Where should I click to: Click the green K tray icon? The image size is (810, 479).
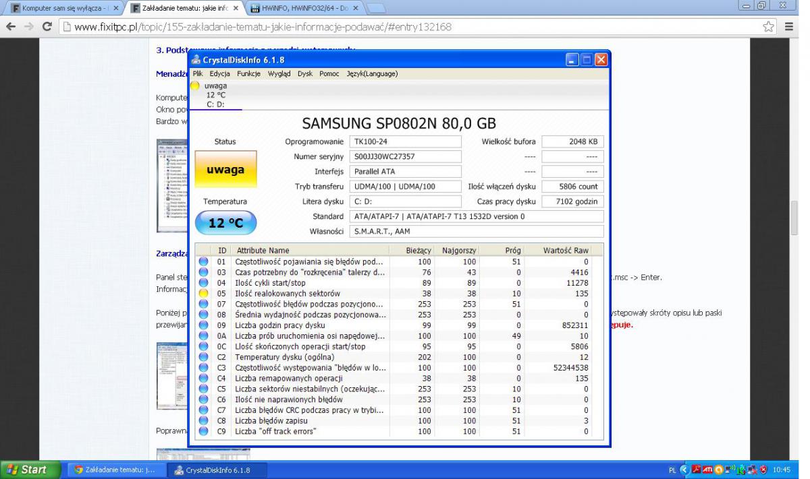741,470
